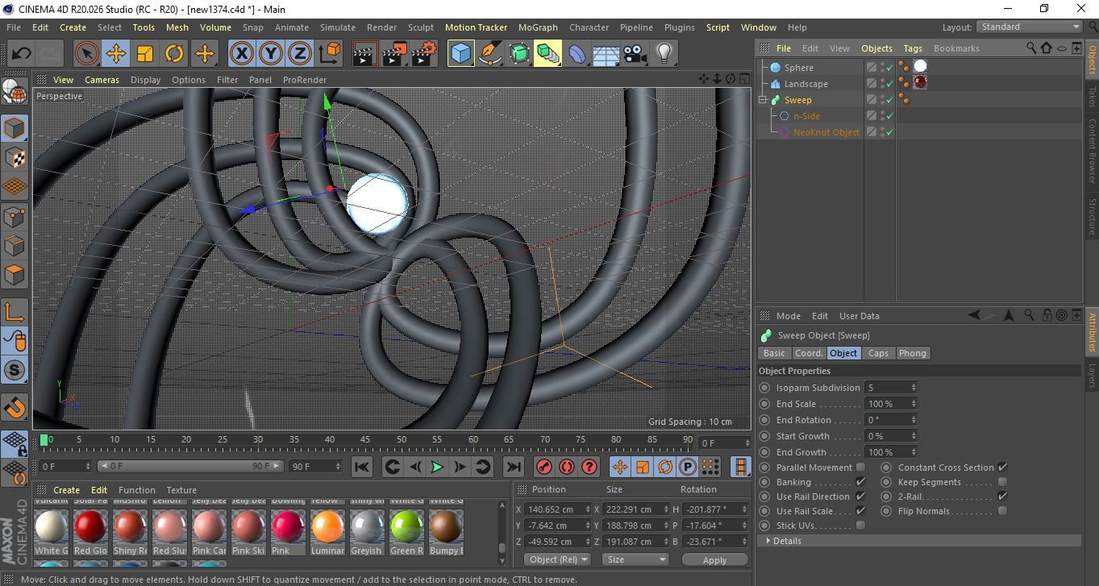Select the Live Selection tool
This screenshot has height=586, width=1099.
tap(87, 54)
